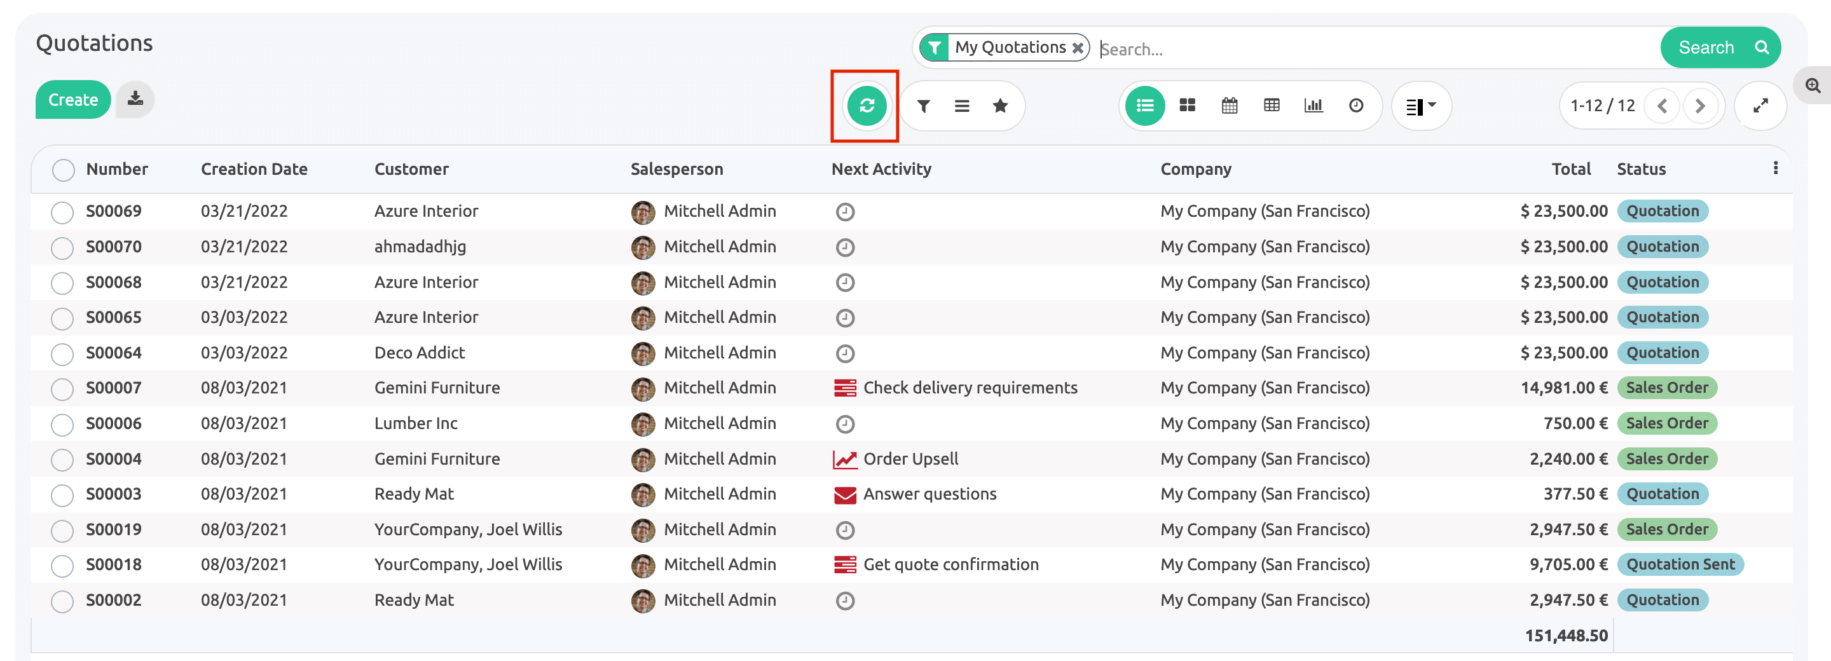Image resolution: width=1831 pixels, height=661 pixels.
Task: Select the S00007 row checkbox
Action: [62, 389]
